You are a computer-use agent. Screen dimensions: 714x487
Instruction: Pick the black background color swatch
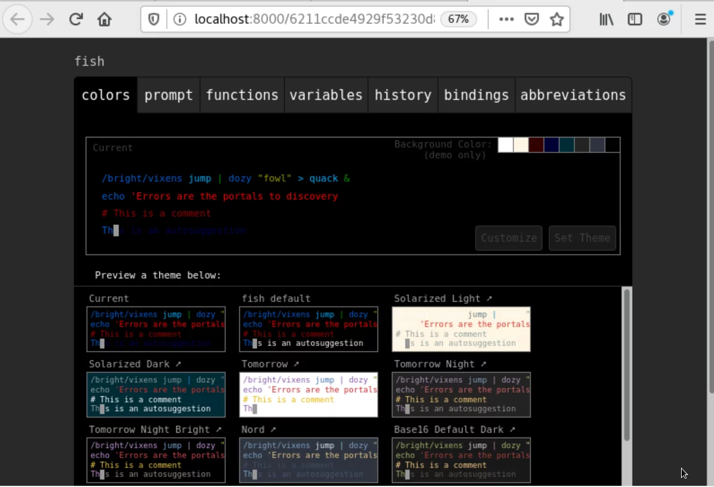click(612, 145)
